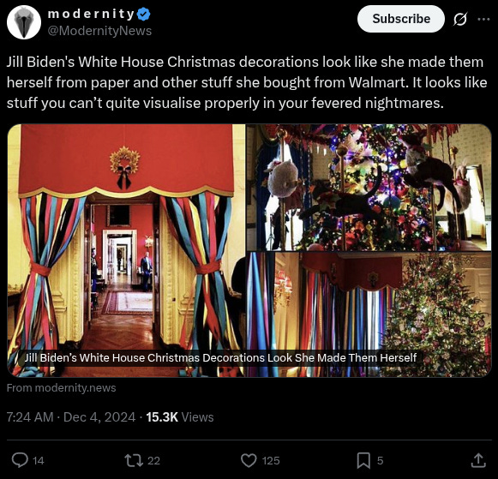This screenshot has width=498, height=479.
Task: Click the Subscribe button
Action: click(x=401, y=19)
